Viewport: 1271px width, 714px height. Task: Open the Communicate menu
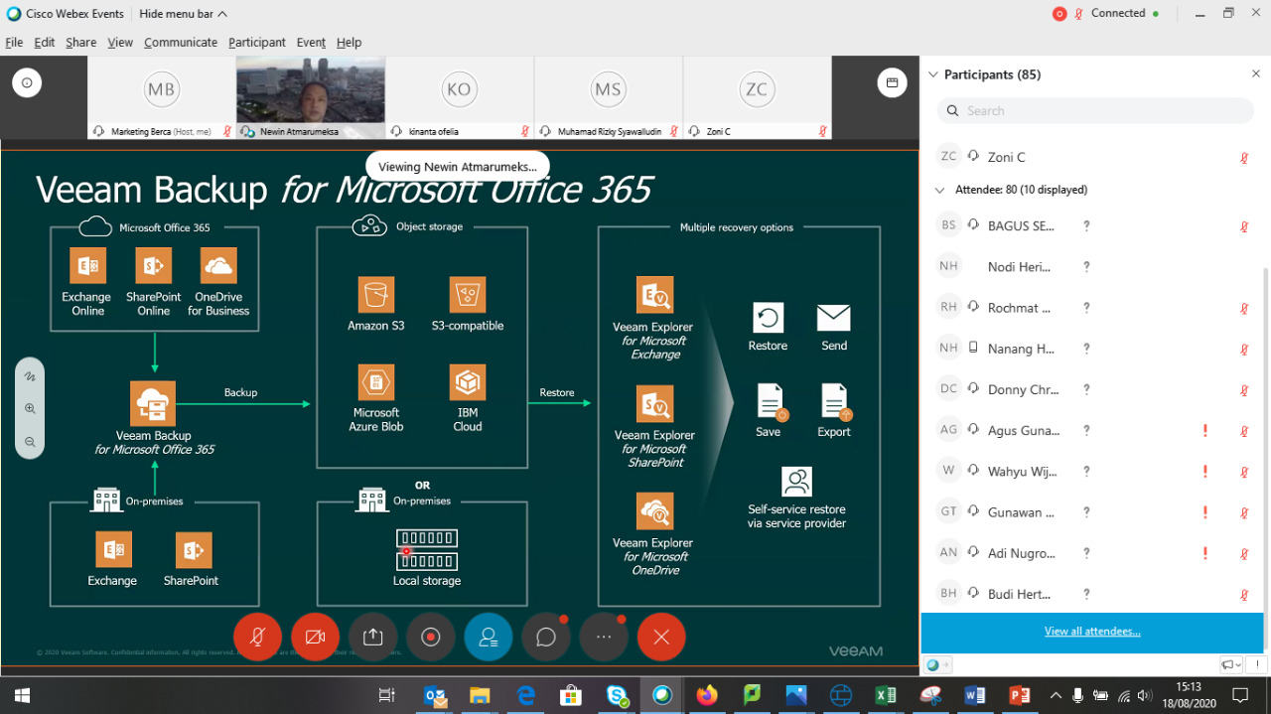tap(181, 43)
